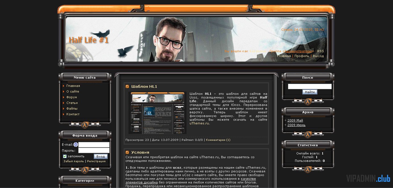Open Контакт in the site menu
The image size is (393, 188).
73,114
